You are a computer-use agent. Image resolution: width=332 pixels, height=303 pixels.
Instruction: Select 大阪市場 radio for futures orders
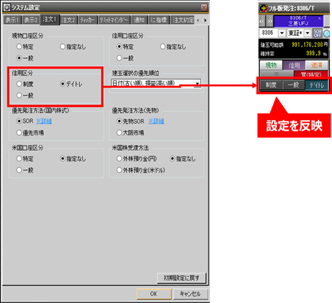pyautogui.click(x=119, y=133)
